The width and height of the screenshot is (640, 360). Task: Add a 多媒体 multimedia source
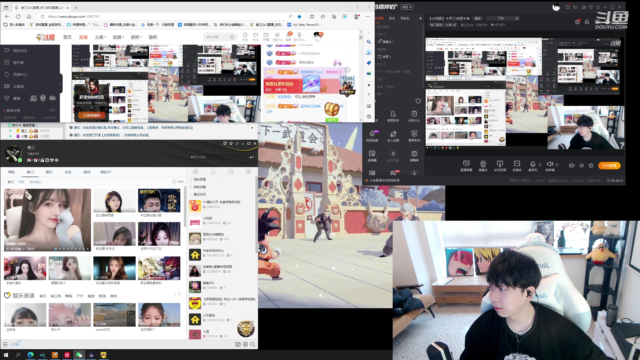517,164
